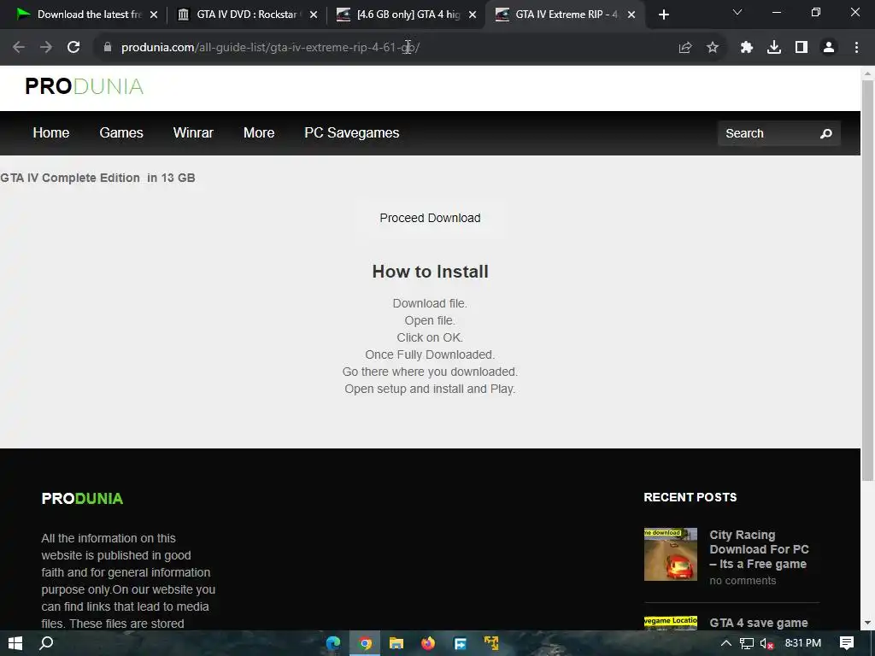Open the Windows notification center
The height and width of the screenshot is (656, 875).
(x=847, y=643)
